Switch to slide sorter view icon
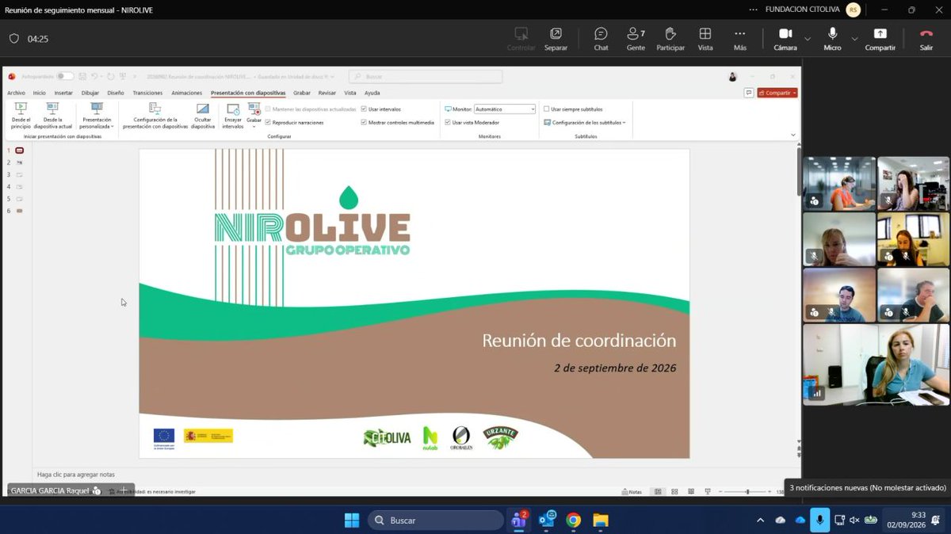 coord(674,492)
